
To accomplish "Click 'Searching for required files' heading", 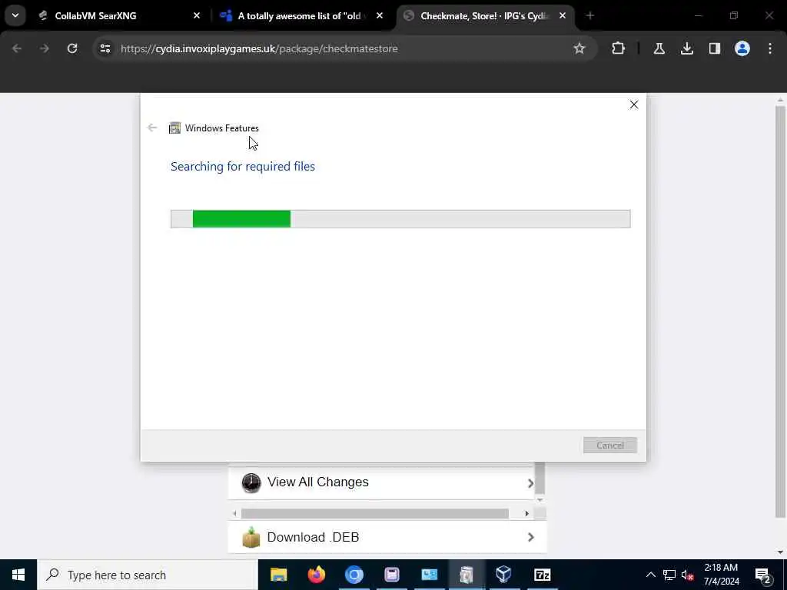I will [242, 166].
